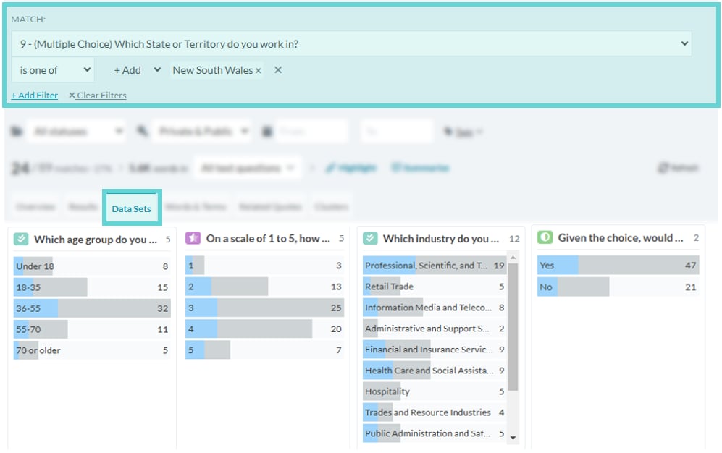Open the 'Which industry do you ...' title
This screenshot has height=453, width=722.
tap(441, 239)
